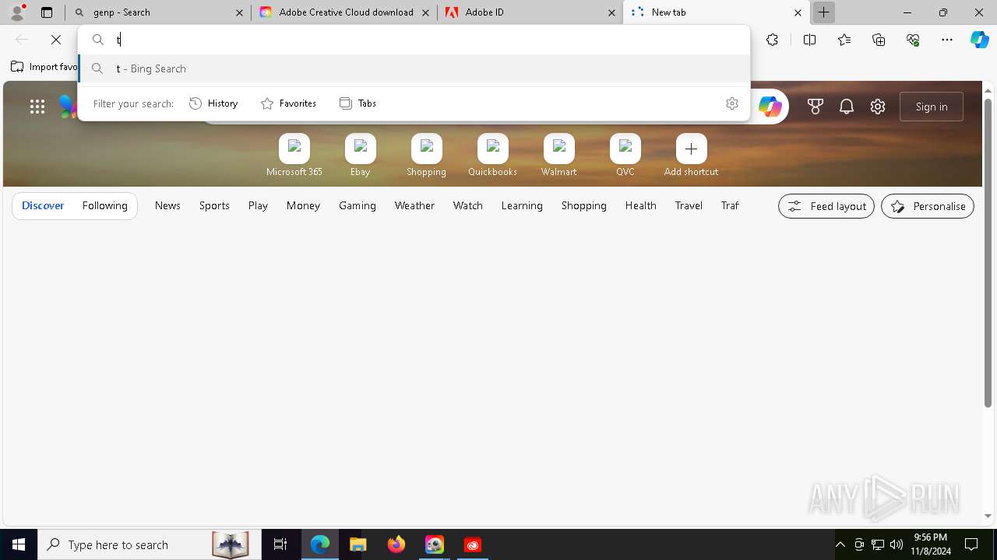
Task: Open Walmart shortcut
Action: [x=559, y=156]
